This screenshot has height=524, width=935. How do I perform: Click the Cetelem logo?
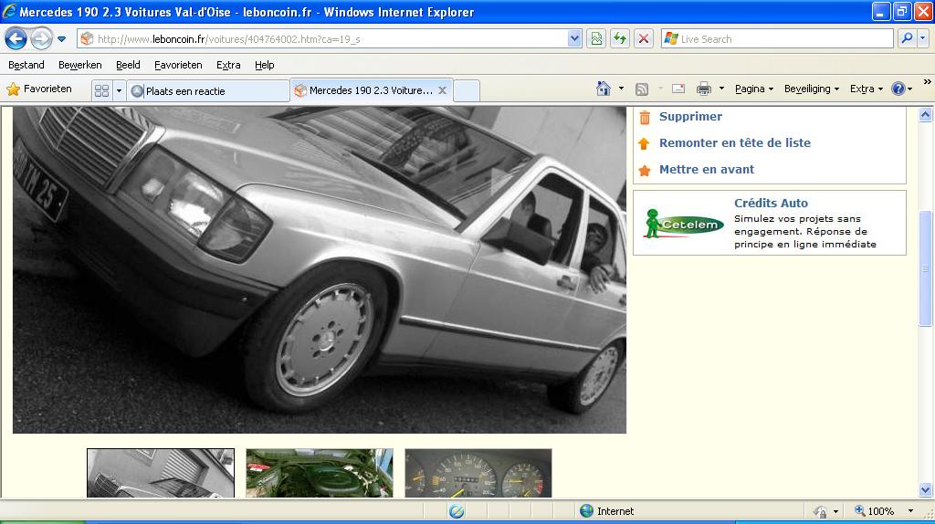[685, 224]
